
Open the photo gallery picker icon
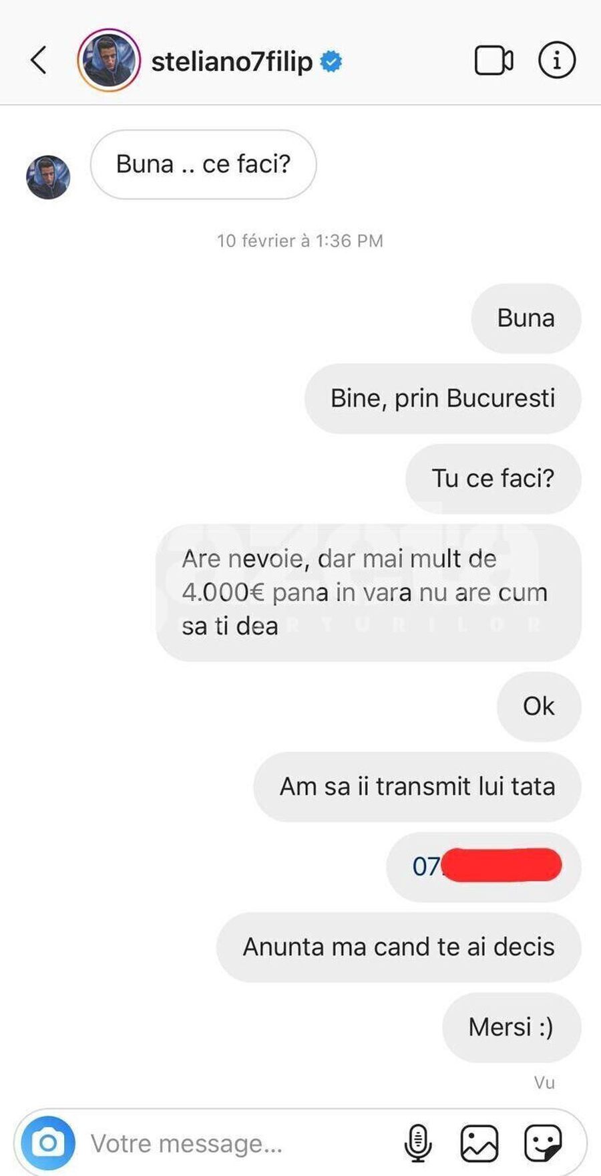[x=479, y=1143]
